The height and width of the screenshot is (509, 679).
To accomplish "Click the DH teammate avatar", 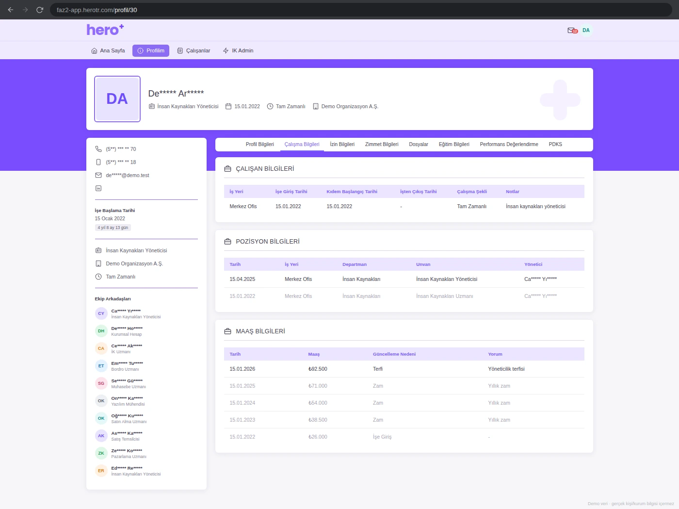I will click(x=101, y=331).
